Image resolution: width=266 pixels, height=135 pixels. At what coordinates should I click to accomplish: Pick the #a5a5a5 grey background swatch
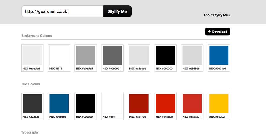[86, 58]
